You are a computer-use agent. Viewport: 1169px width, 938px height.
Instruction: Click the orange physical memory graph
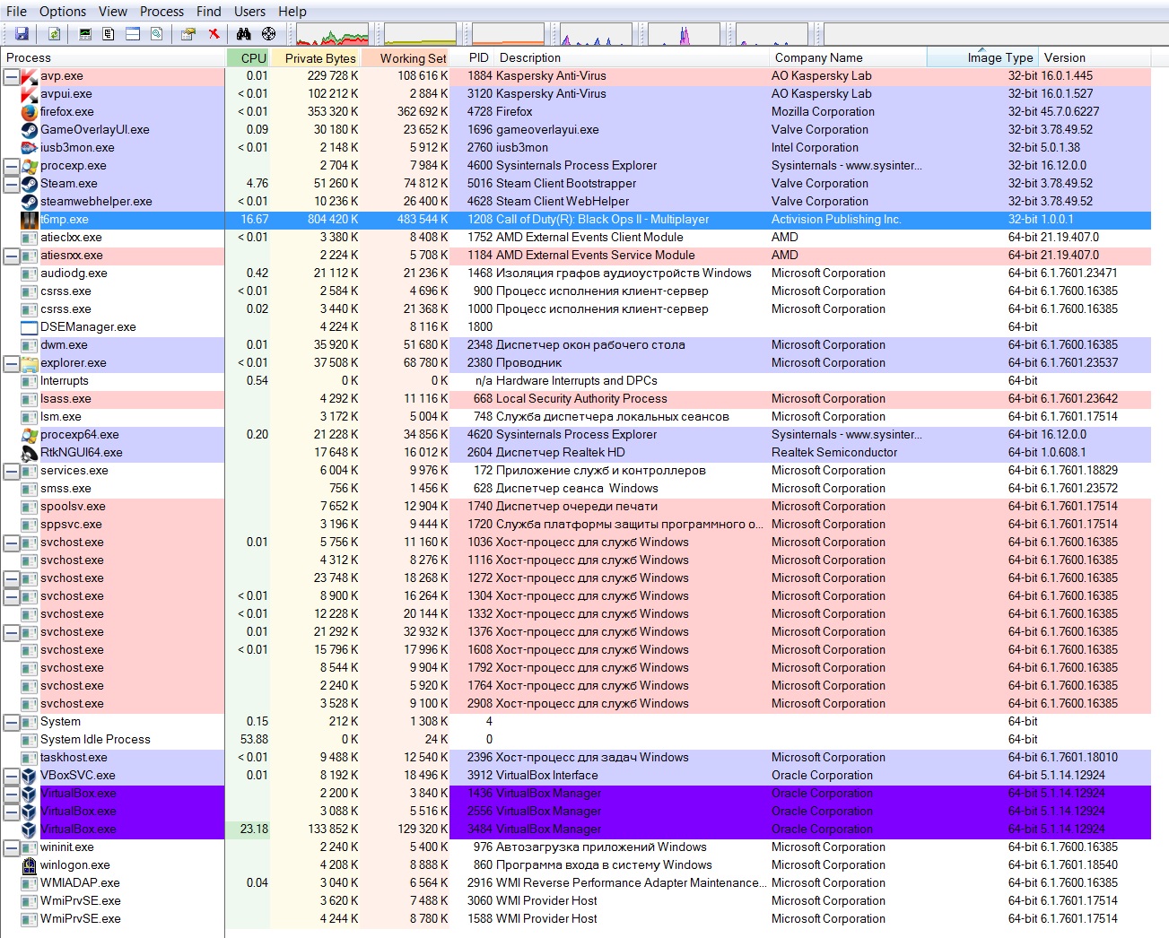click(508, 35)
